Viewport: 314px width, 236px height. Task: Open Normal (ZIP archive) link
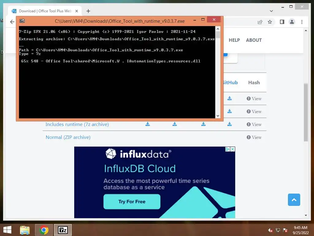pos(68,137)
